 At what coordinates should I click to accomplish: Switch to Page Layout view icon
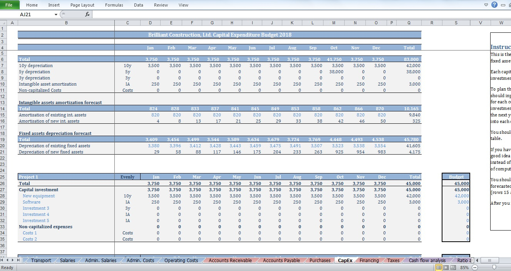tap(446, 268)
